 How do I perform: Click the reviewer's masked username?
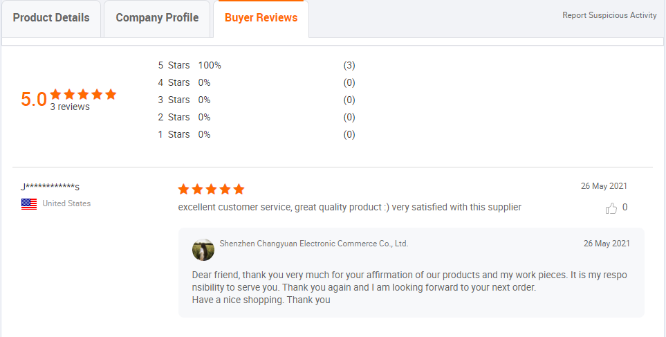click(x=50, y=187)
